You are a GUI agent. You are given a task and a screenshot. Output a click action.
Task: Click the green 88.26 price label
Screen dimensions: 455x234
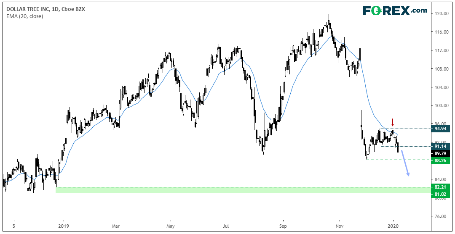click(442, 160)
